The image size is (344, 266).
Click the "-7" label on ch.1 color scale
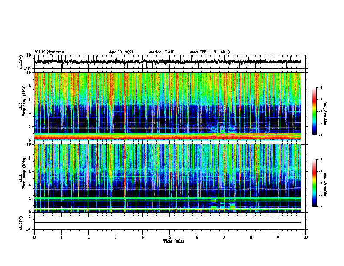point(321,135)
